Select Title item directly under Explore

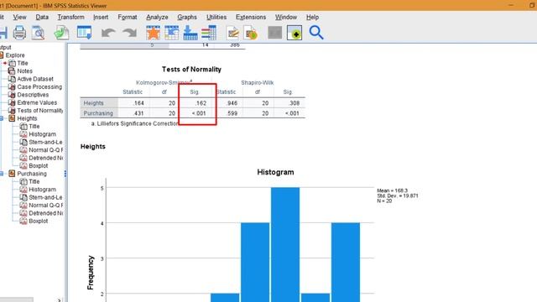click(x=23, y=63)
